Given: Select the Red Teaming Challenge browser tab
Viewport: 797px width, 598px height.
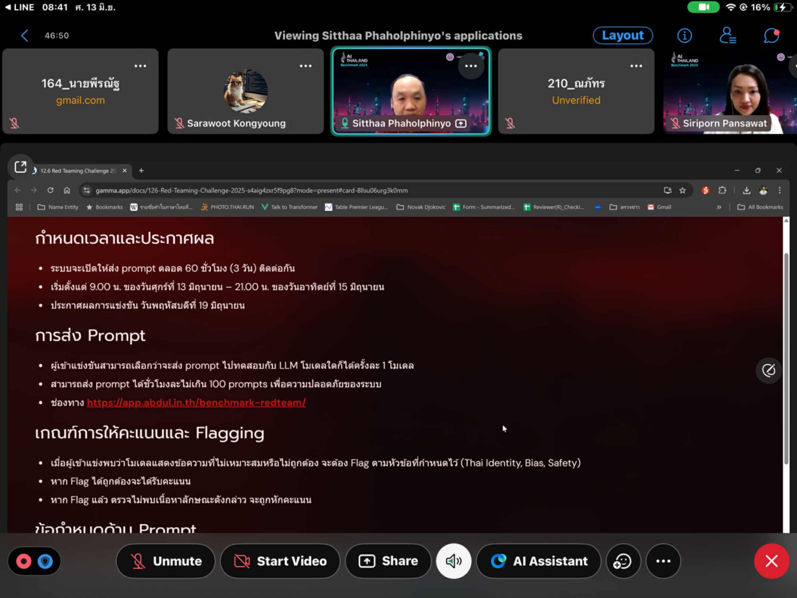Looking at the screenshot, I should tap(78, 171).
